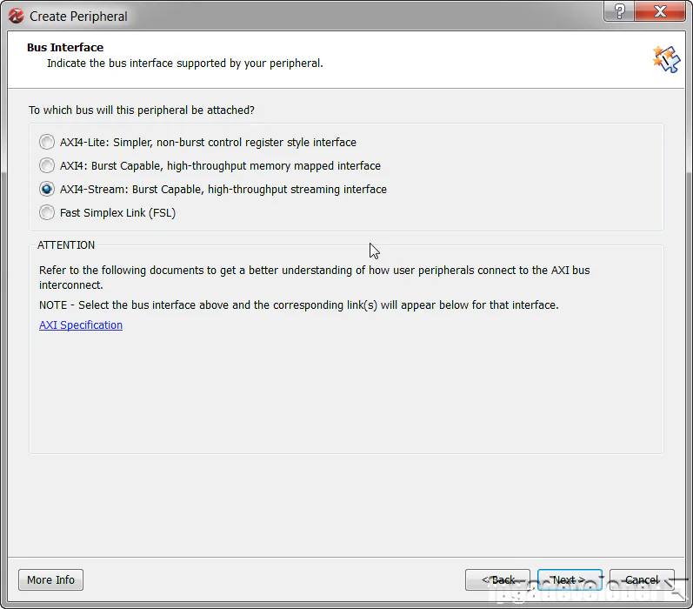Click the ATTENTION group label
This screenshot has height=609, width=693.
tap(66, 245)
